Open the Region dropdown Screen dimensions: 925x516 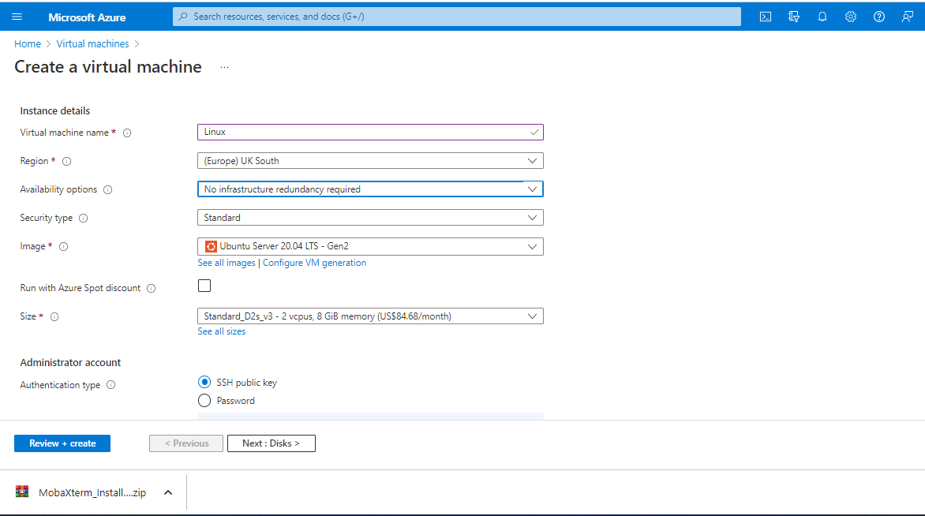coord(370,160)
